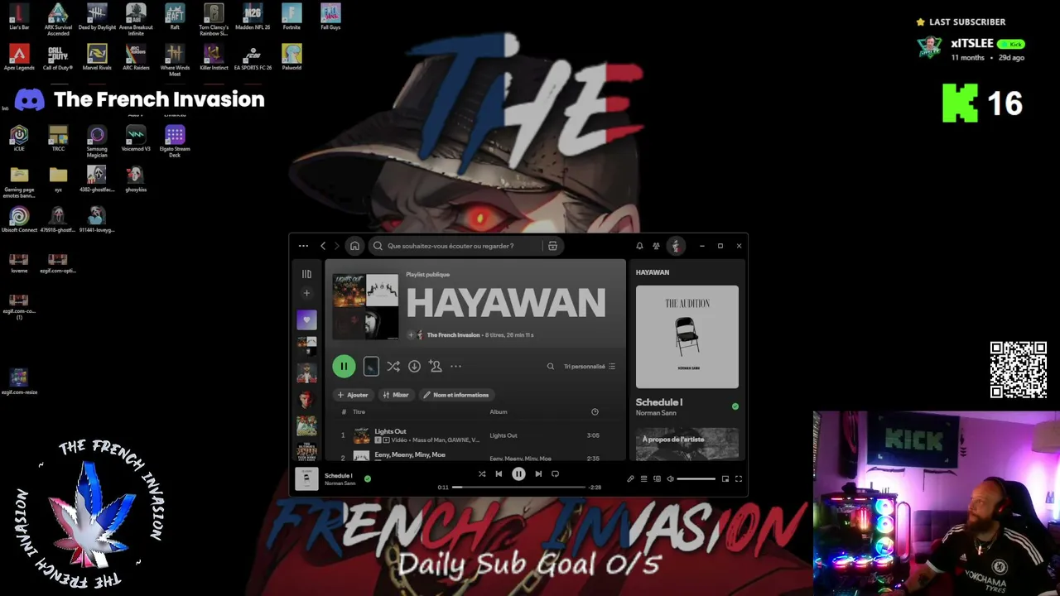Sort tracks by the Album column

pyautogui.click(x=499, y=412)
